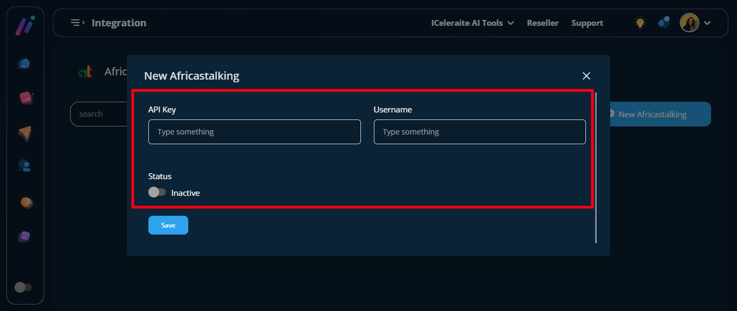Focus the Username text field
The height and width of the screenshot is (311, 737).
click(479, 132)
